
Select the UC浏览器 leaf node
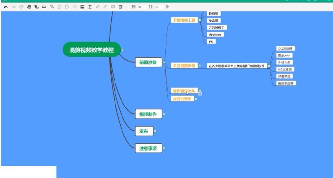coord(285,69)
